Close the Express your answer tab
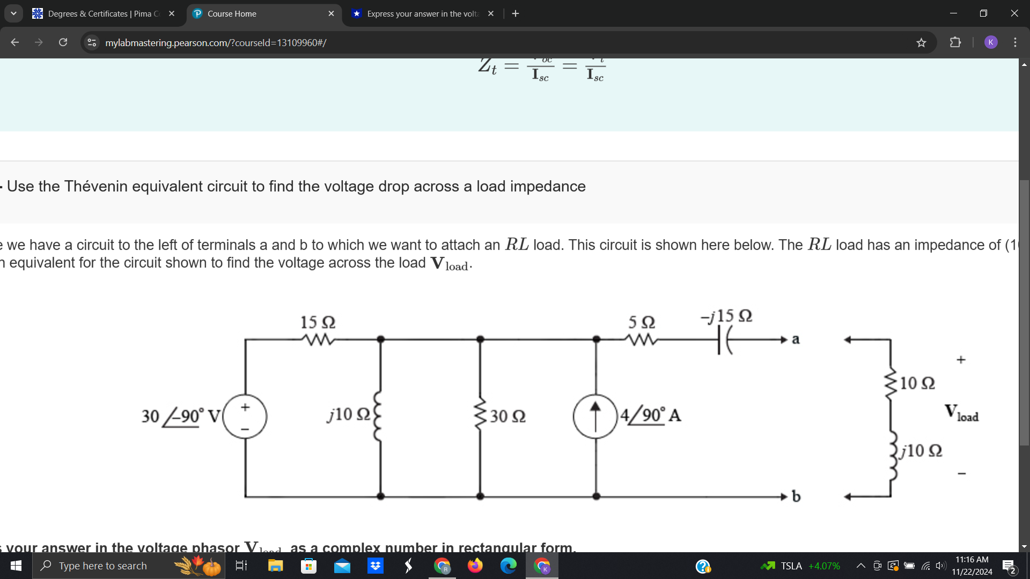 [x=491, y=14]
